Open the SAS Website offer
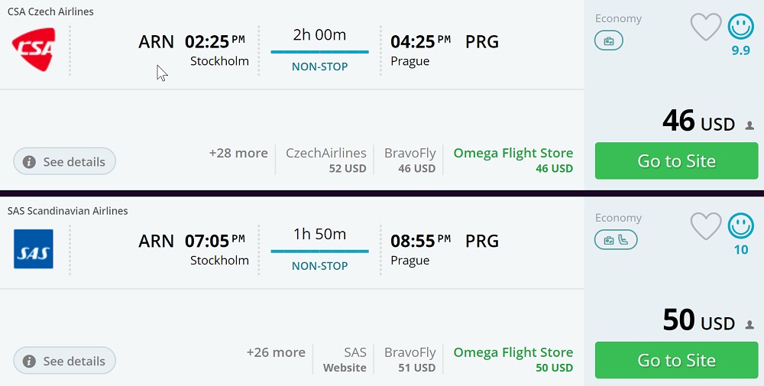Image resolution: width=764 pixels, height=386 pixels. tap(345, 359)
